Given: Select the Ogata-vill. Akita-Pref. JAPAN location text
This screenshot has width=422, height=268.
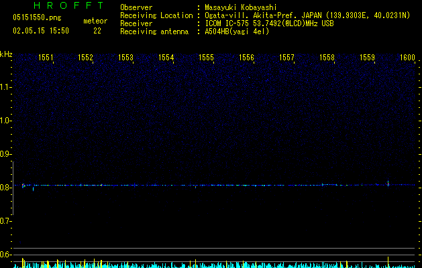Looking at the screenshot, I should [x=307, y=15].
